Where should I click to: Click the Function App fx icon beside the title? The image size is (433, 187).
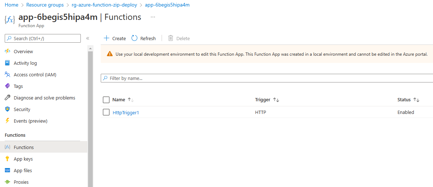point(10,20)
